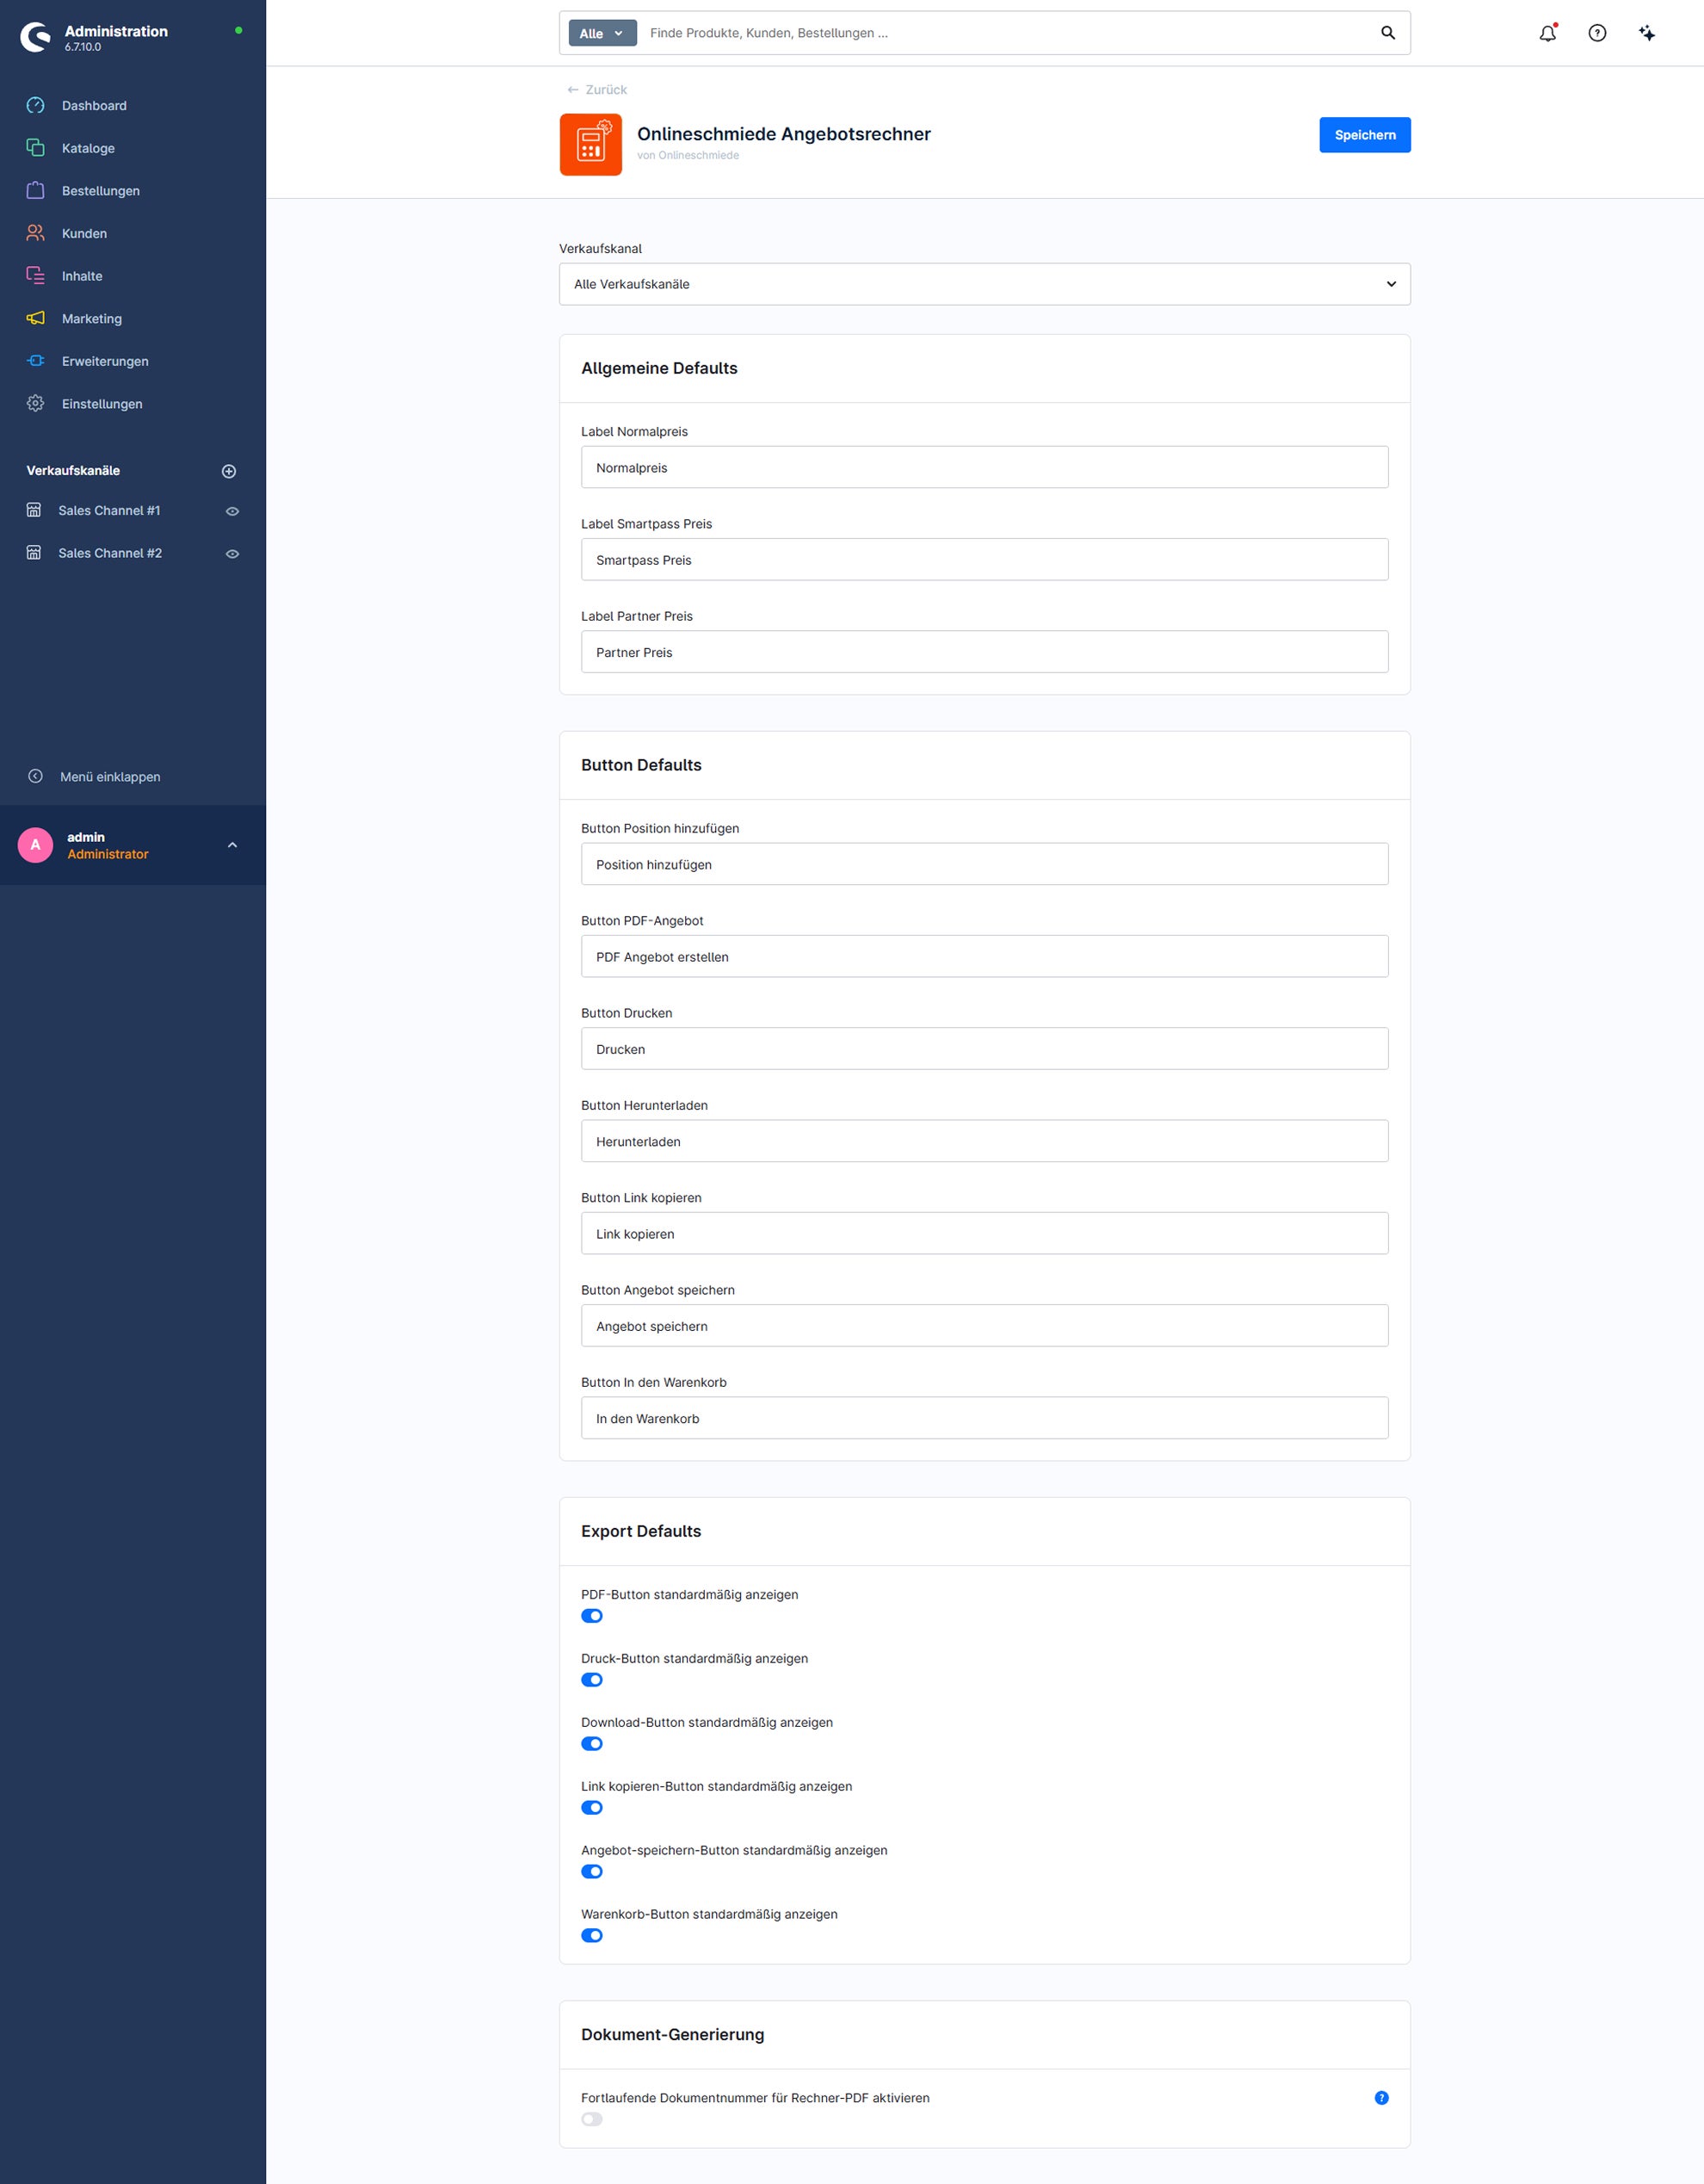Go back with the Zurück link
Image resolution: width=1704 pixels, height=2184 pixels.
(x=596, y=90)
